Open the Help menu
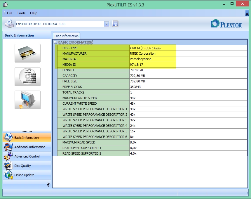Viewport: 251px width, 199px height. click(34, 13)
